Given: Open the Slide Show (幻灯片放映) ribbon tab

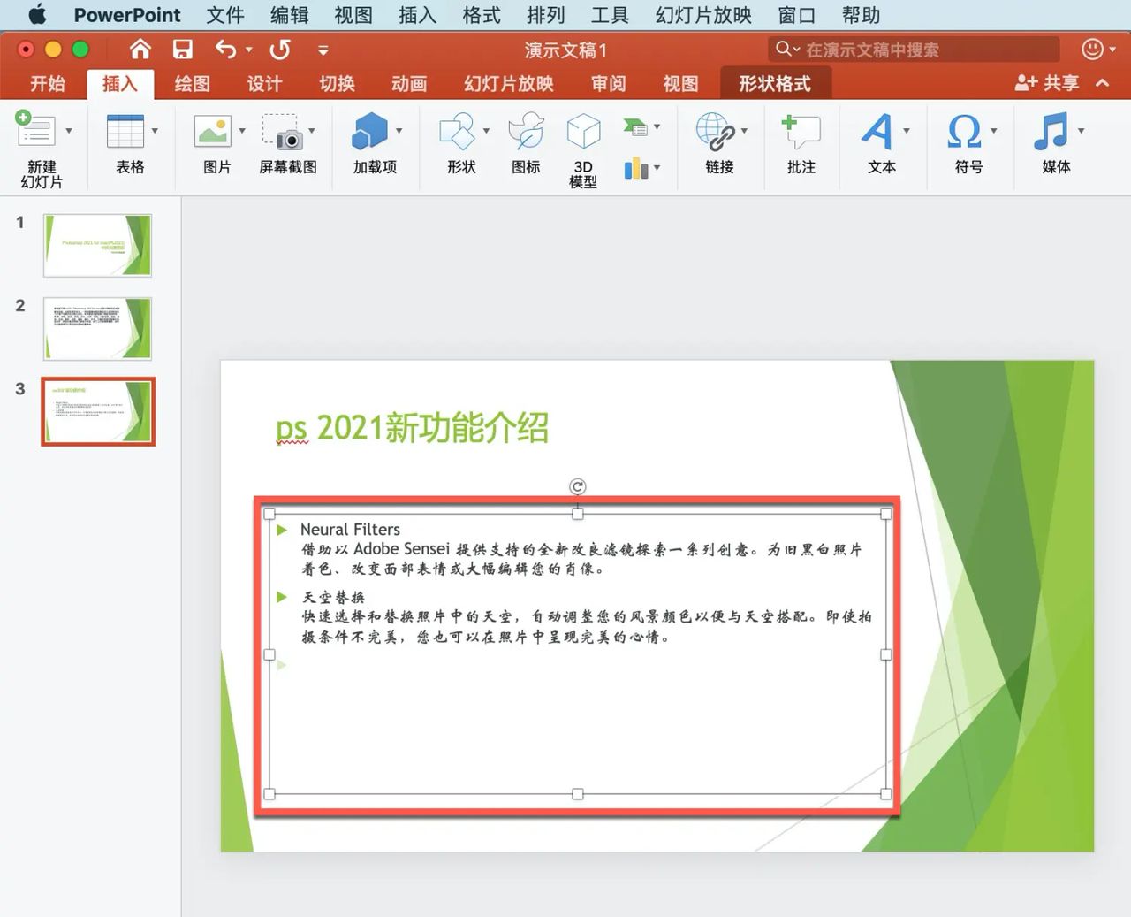Looking at the screenshot, I should click(509, 83).
